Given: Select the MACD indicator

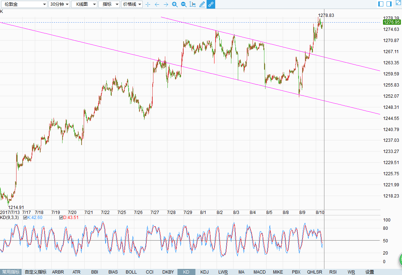Looking at the screenshot, I should click(x=260, y=272).
